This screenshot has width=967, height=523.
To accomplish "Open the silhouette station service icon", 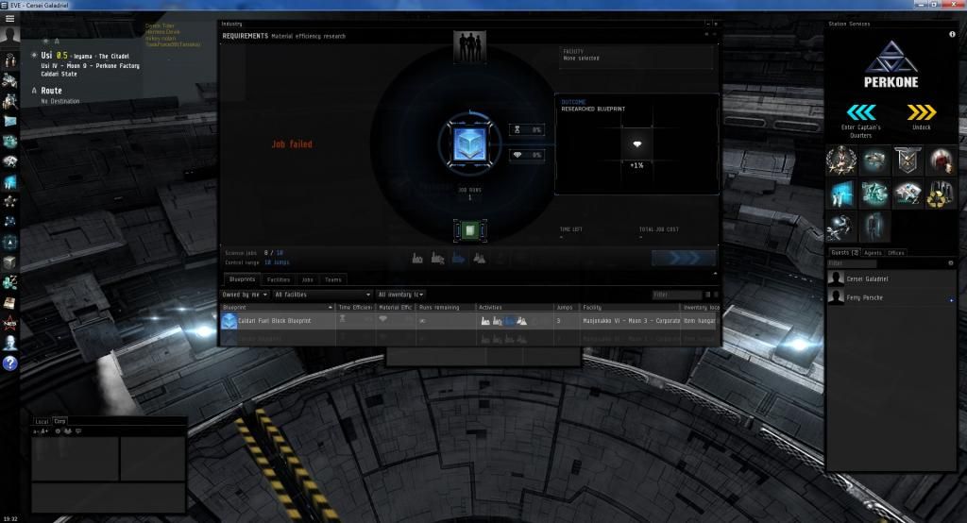I will point(874,227).
